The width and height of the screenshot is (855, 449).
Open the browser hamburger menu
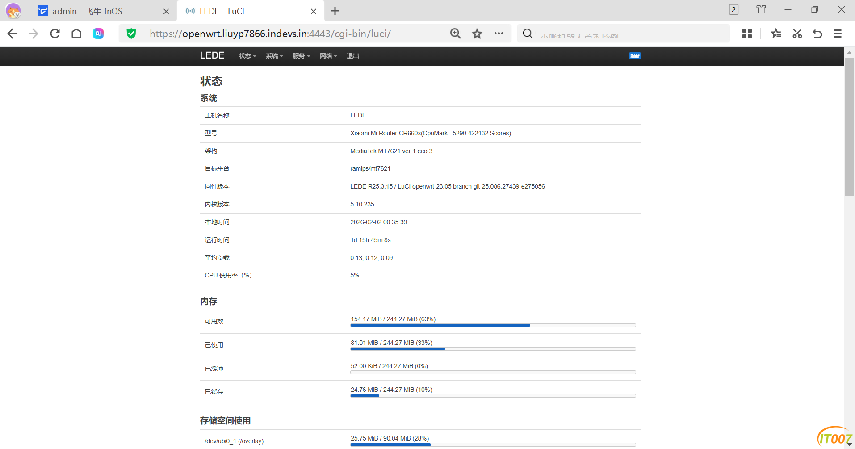tap(838, 34)
